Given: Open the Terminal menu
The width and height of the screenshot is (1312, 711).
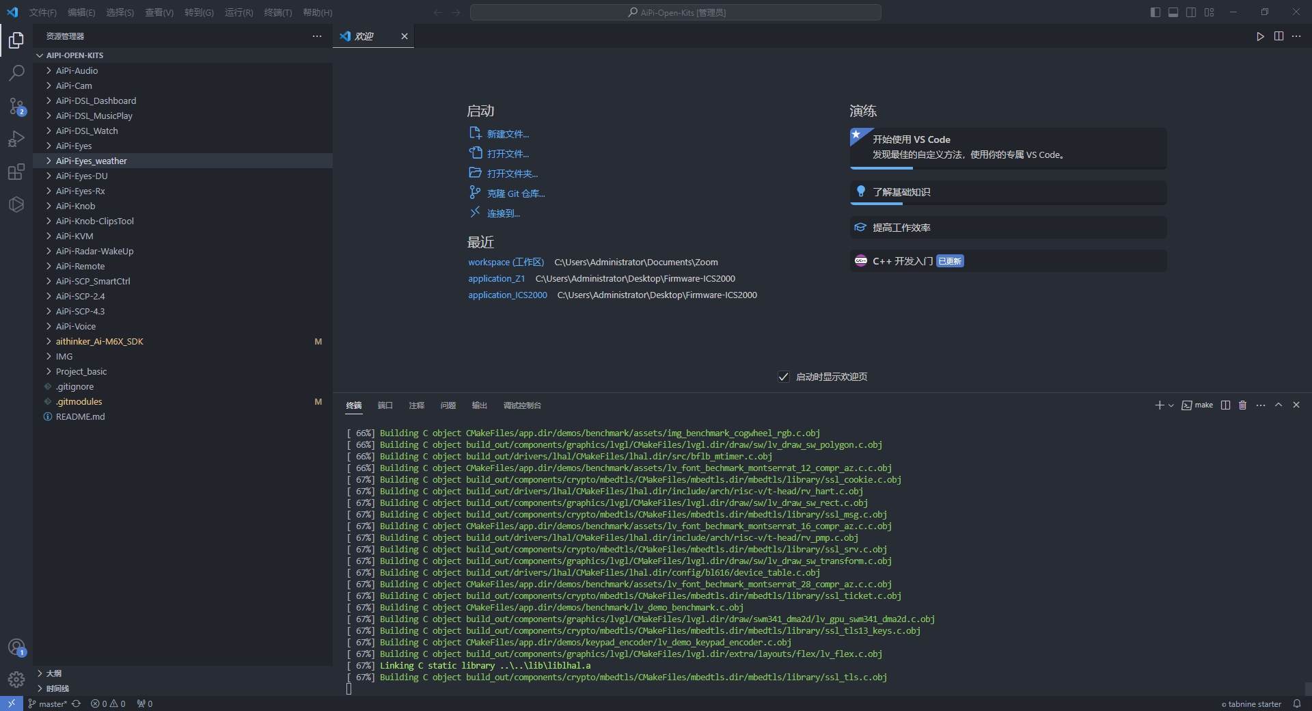Looking at the screenshot, I should tap(277, 12).
